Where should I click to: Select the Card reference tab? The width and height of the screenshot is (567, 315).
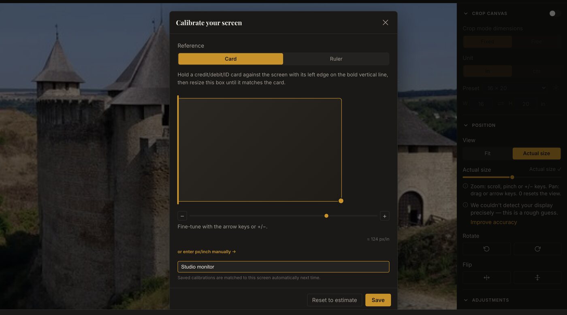tap(230, 59)
